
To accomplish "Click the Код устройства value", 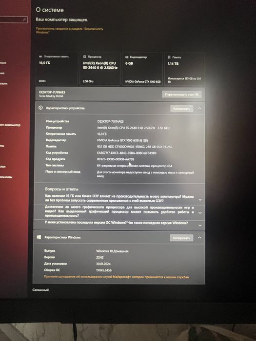I will 126,153.
